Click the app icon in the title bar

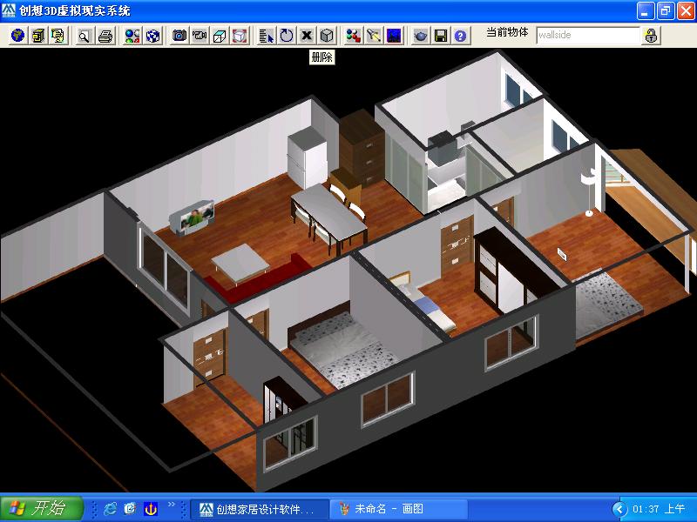click(9, 10)
